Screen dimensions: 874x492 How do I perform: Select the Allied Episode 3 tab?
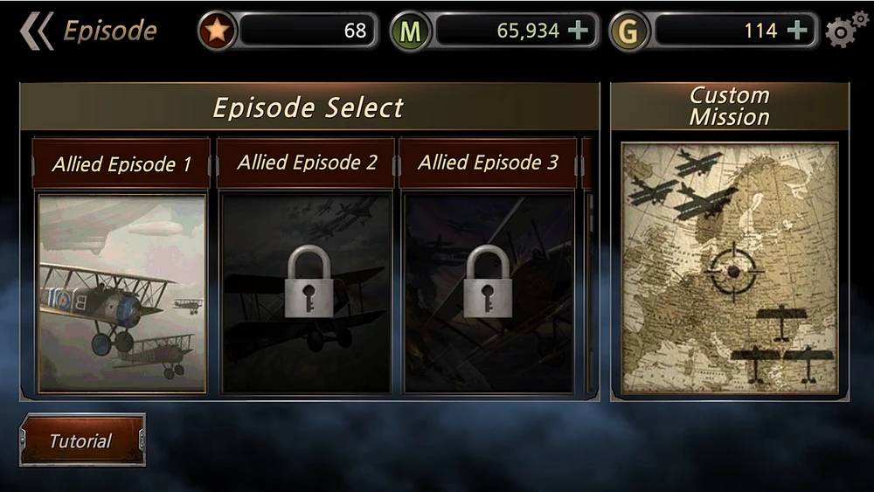pos(487,163)
